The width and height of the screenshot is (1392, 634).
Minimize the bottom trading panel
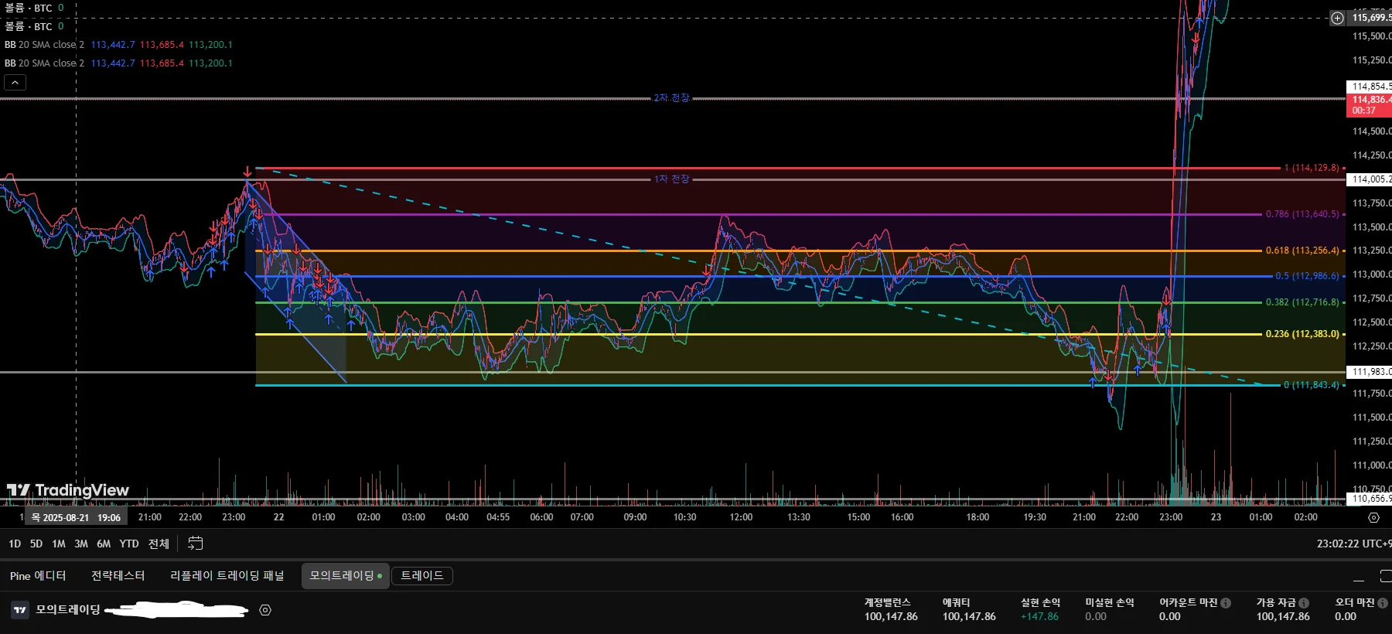[x=1358, y=576]
